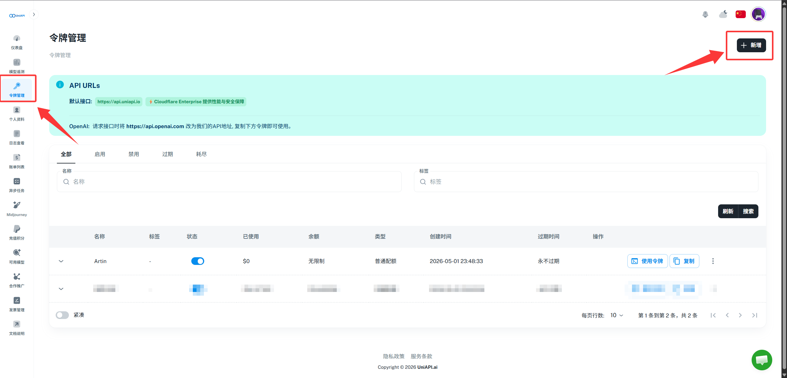
Task: Open the rows-per-page dropdown showing 10
Action: pos(617,315)
